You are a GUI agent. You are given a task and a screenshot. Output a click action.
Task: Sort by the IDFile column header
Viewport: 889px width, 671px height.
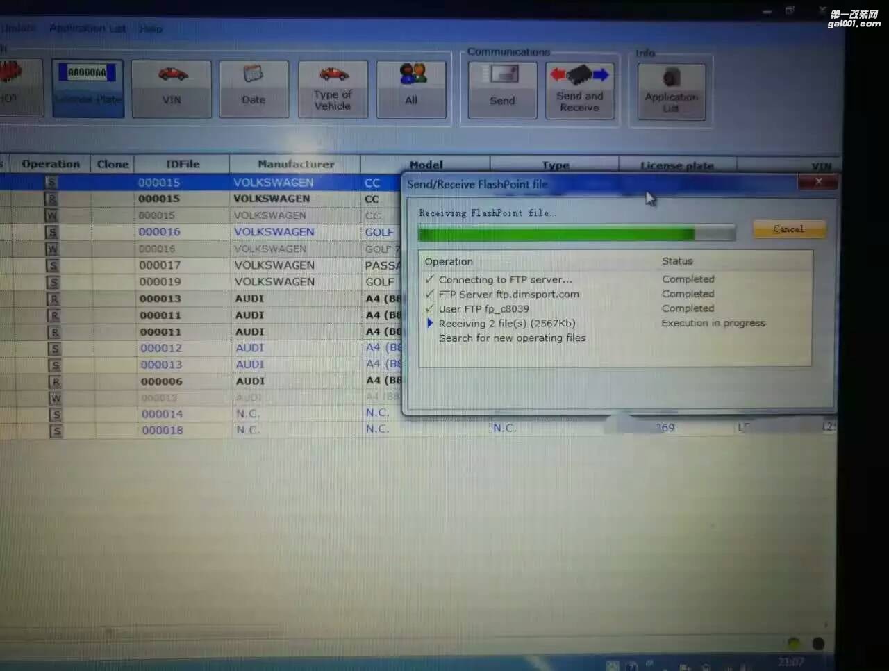[x=183, y=165]
